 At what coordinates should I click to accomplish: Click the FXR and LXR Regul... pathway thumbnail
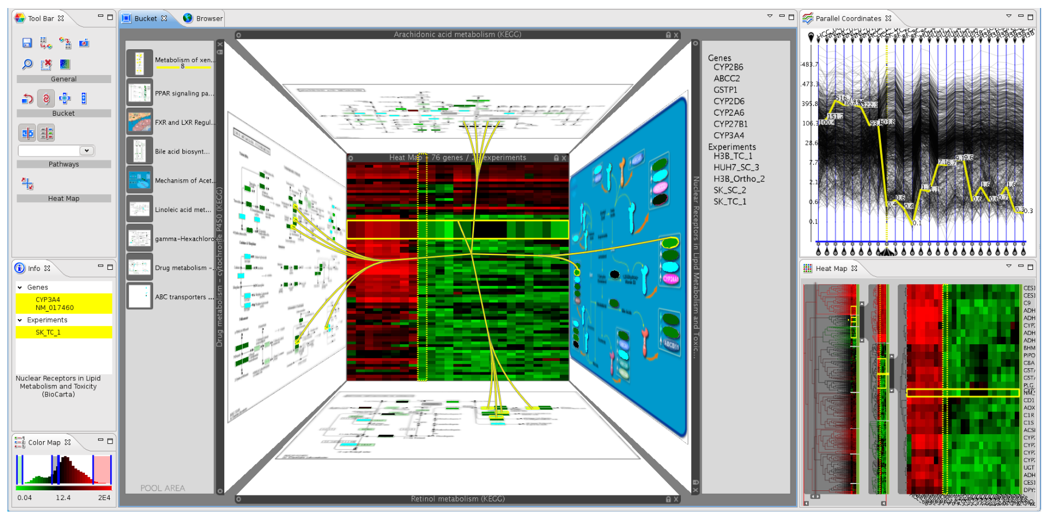tap(139, 121)
